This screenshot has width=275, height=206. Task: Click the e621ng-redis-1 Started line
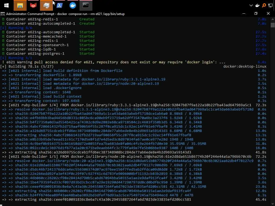pos(134,41)
